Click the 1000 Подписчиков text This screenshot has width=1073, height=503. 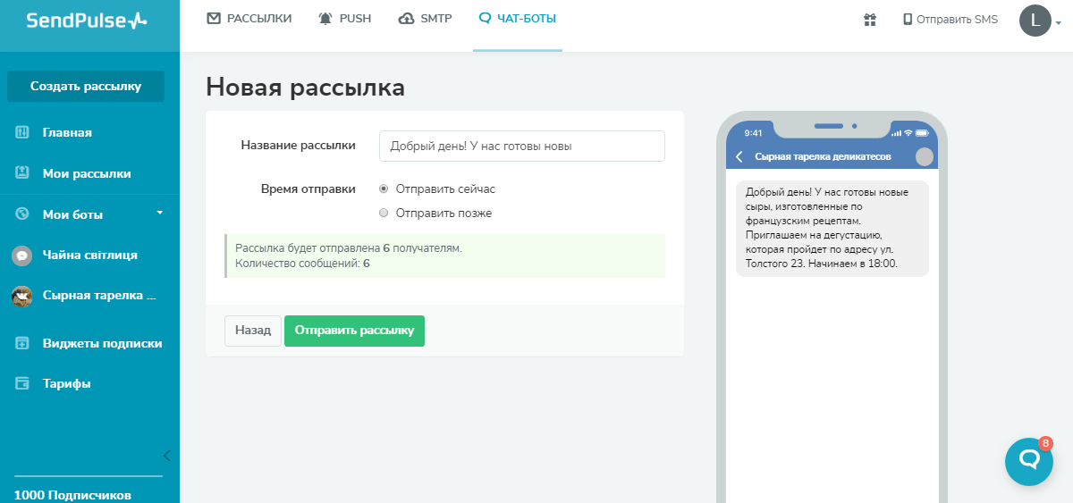coord(72,495)
